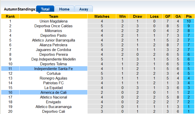Click the Team column header
This screenshot has width=195, height=114.
[x=53, y=16]
